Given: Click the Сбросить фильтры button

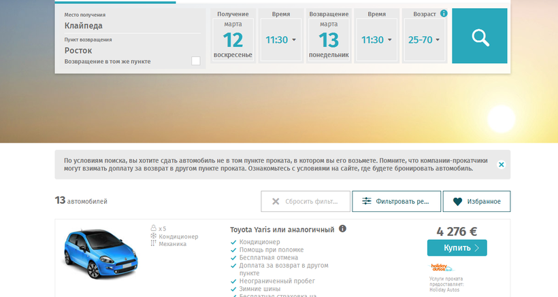Looking at the screenshot, I should (x=305, y=201).
